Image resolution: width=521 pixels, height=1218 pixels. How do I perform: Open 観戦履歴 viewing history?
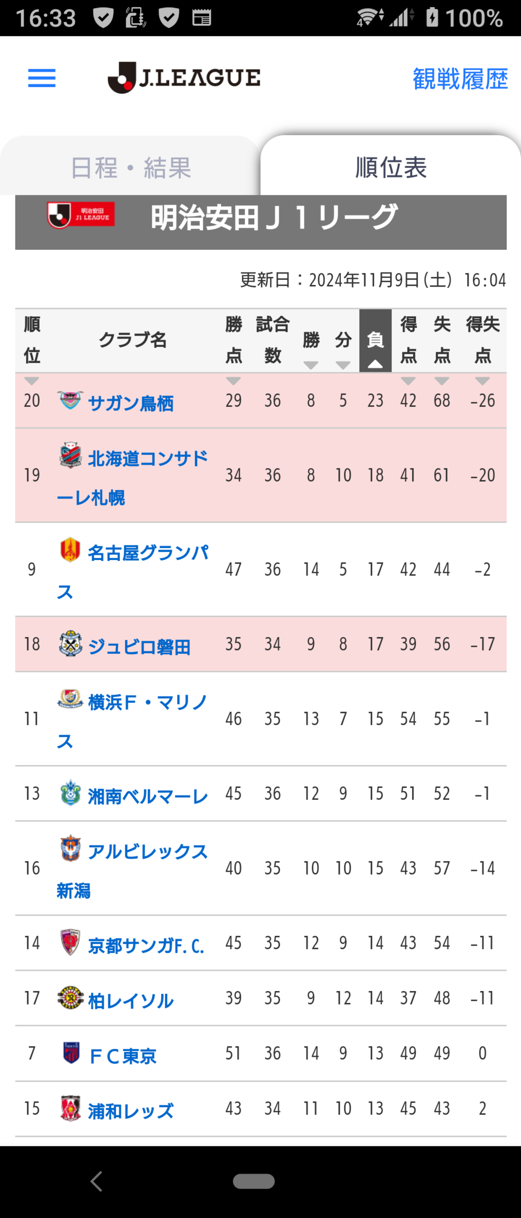coord(460,78)
